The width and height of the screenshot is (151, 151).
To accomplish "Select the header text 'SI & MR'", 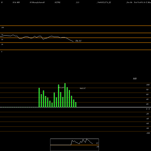I will pyautogui.click(x=16, y=2).
